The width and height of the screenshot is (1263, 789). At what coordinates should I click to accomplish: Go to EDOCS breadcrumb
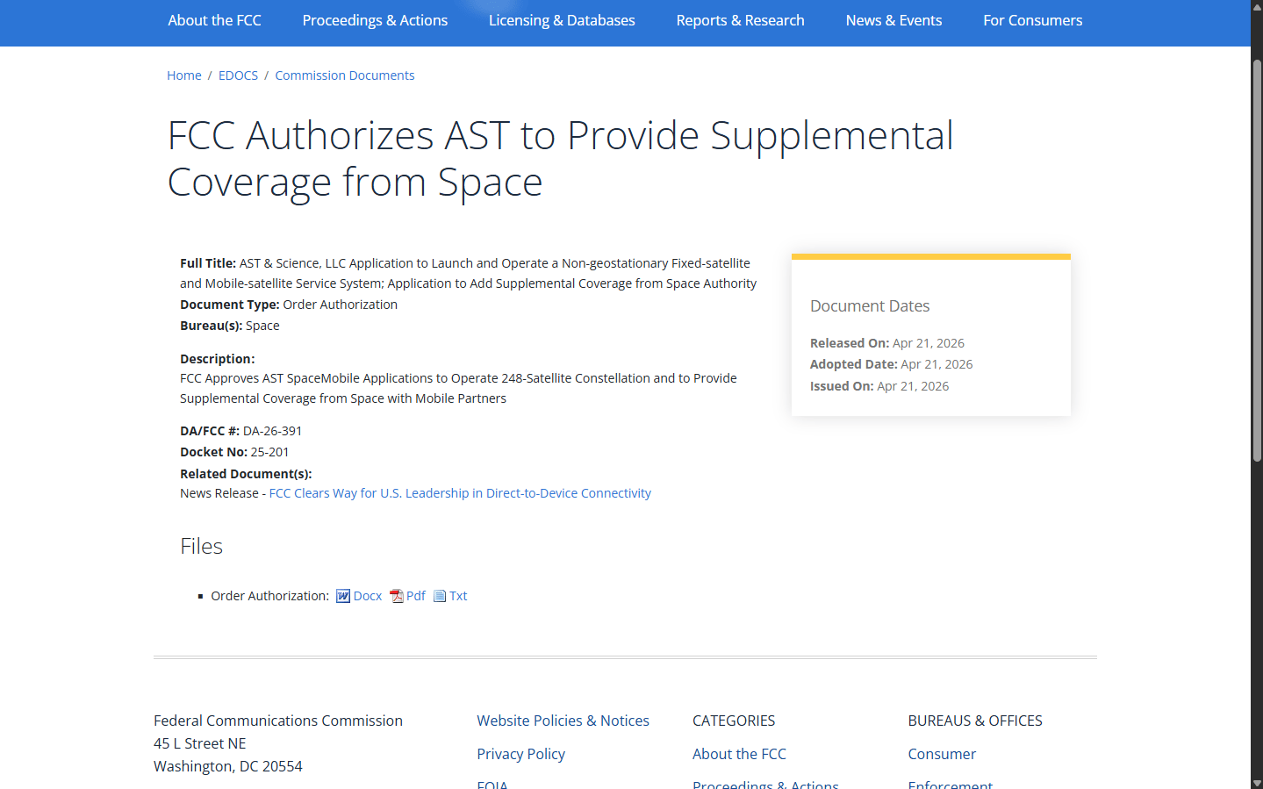238,75
